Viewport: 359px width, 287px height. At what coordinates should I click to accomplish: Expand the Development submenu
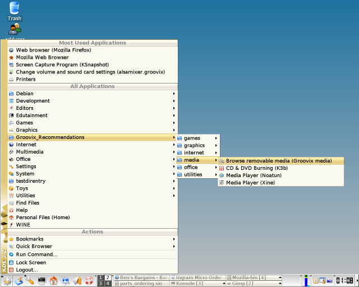click(93, 101)
